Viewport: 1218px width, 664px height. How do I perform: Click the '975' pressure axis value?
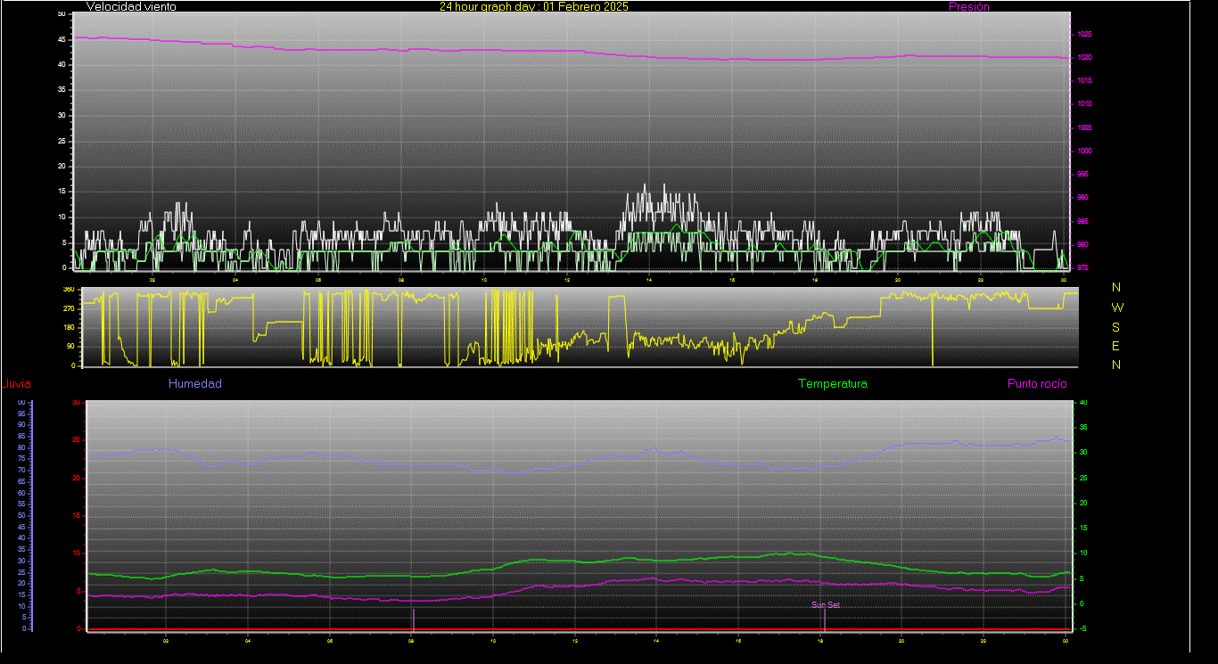(x=1082, y=267)
